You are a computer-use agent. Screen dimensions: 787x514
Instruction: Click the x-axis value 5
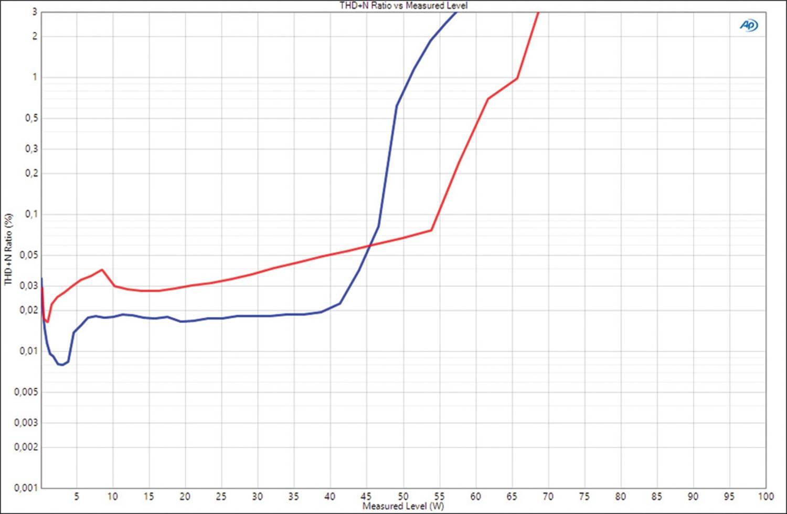(77, 496)
